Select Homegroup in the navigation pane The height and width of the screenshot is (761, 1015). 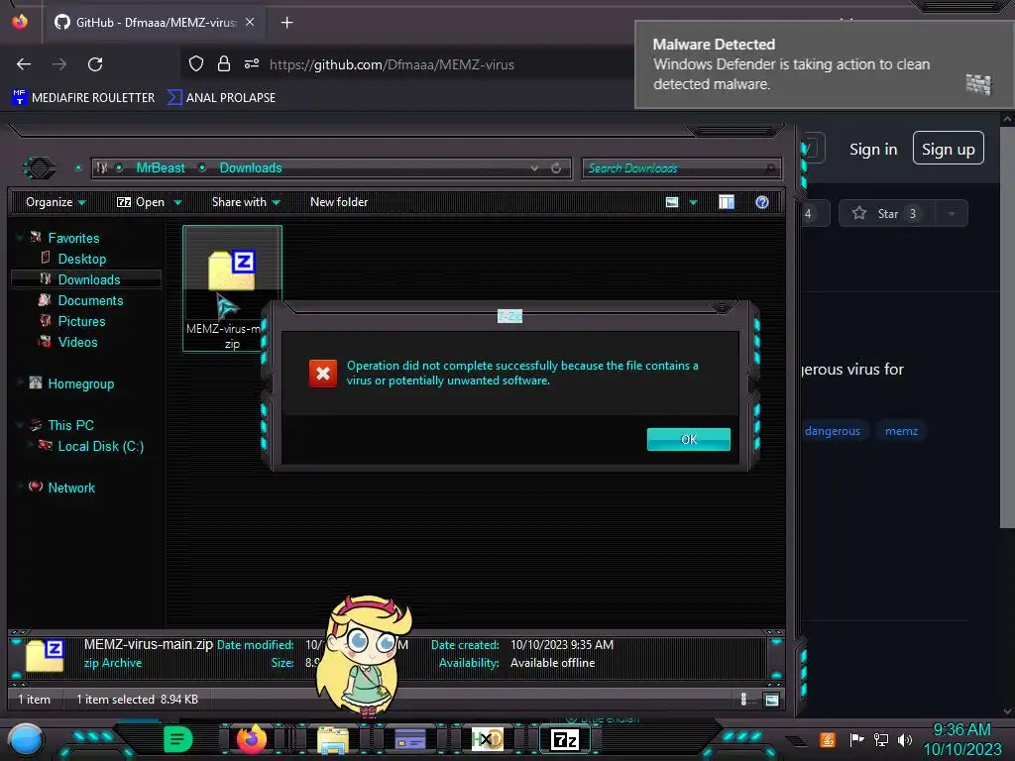tap(81, 383)
